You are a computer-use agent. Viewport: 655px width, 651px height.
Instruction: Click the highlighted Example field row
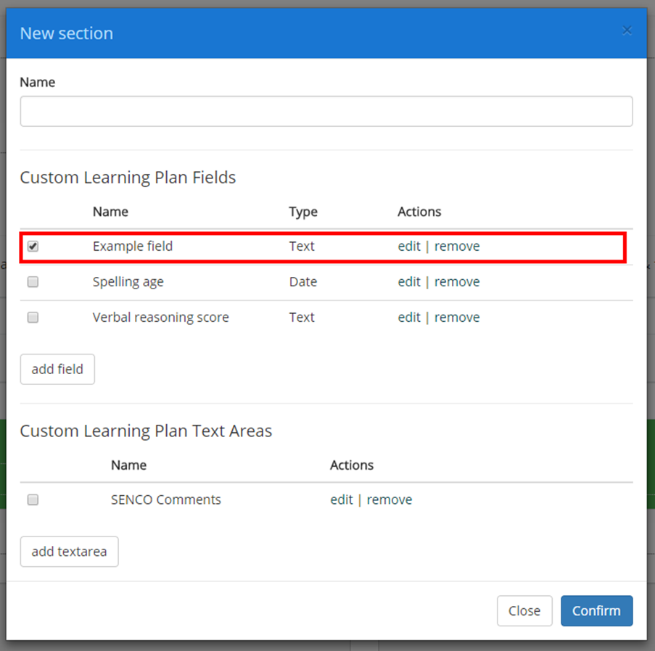pos(218,246)
